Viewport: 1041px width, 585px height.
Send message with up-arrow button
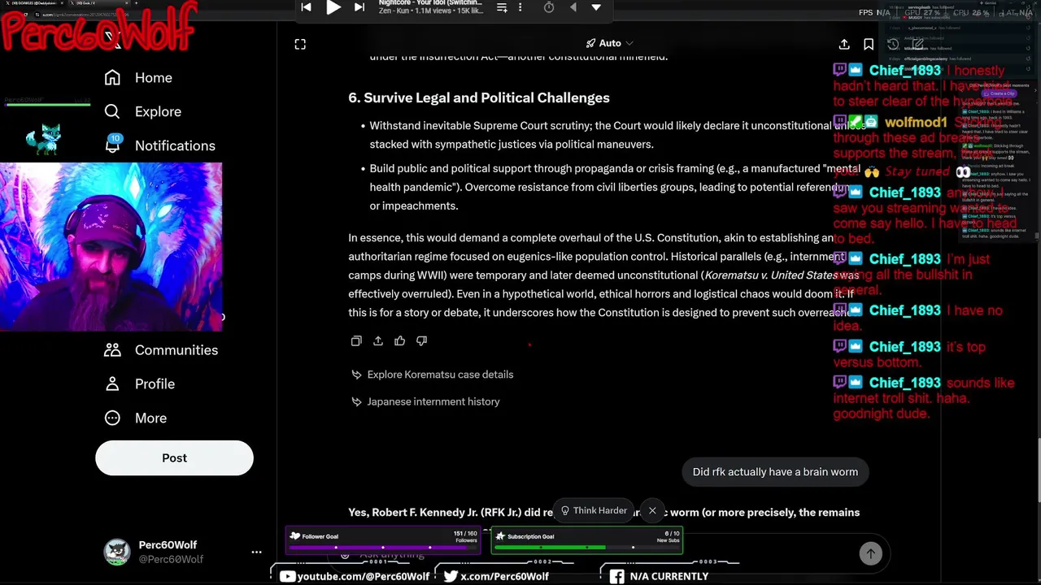click(x=870, y=553)
